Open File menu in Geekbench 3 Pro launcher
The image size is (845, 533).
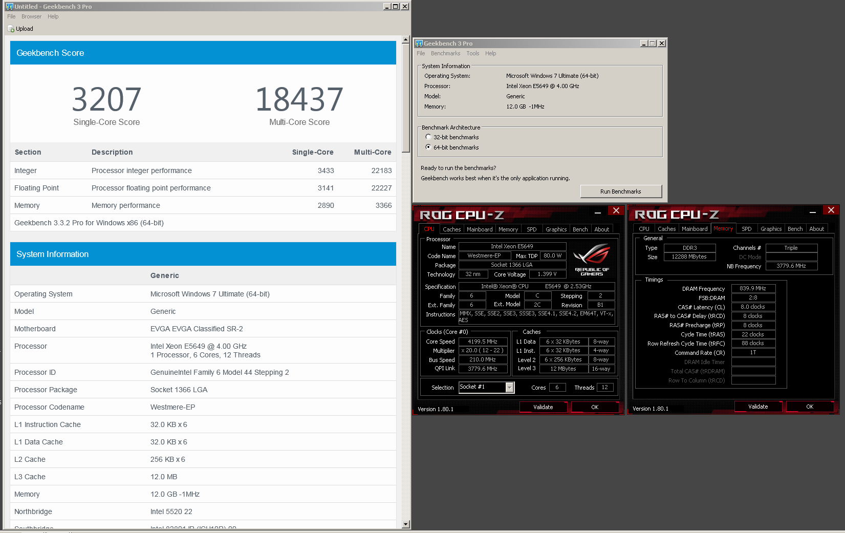coord(421,53)
